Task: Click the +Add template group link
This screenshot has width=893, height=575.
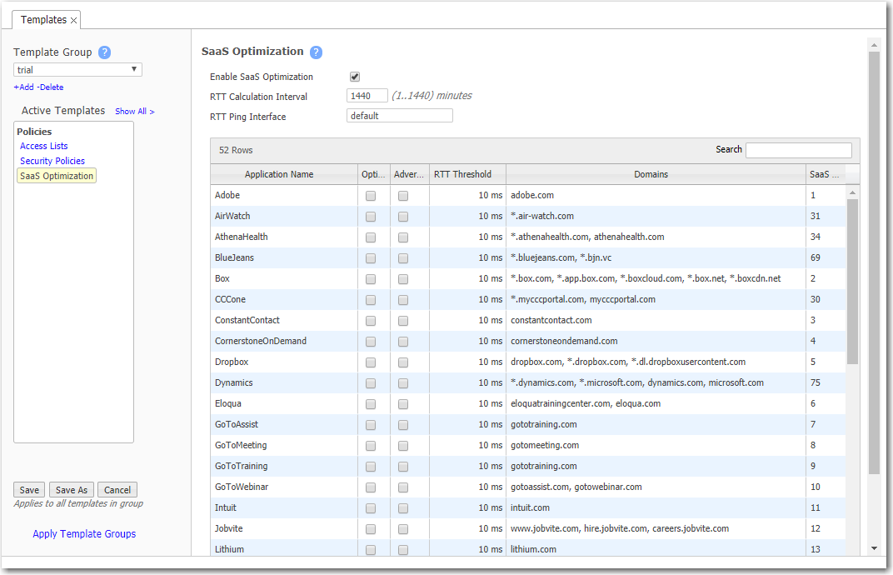Action: pyautogui.click(x=24, y=87)
